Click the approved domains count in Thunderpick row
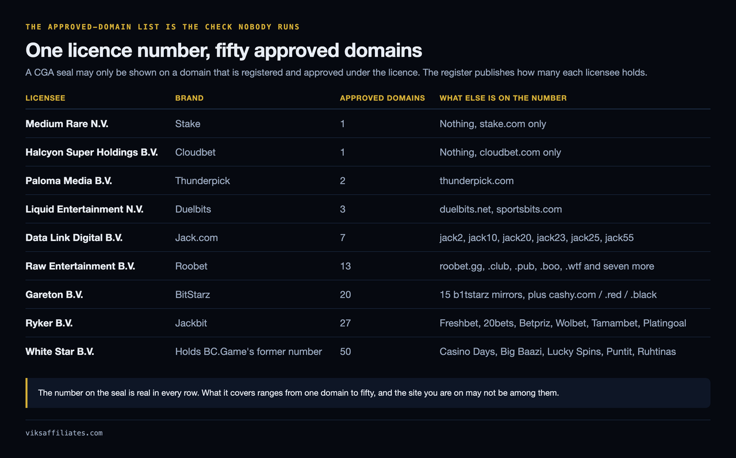Image resolution: width=736 pixels, height=458 pixels. point(343,181)
